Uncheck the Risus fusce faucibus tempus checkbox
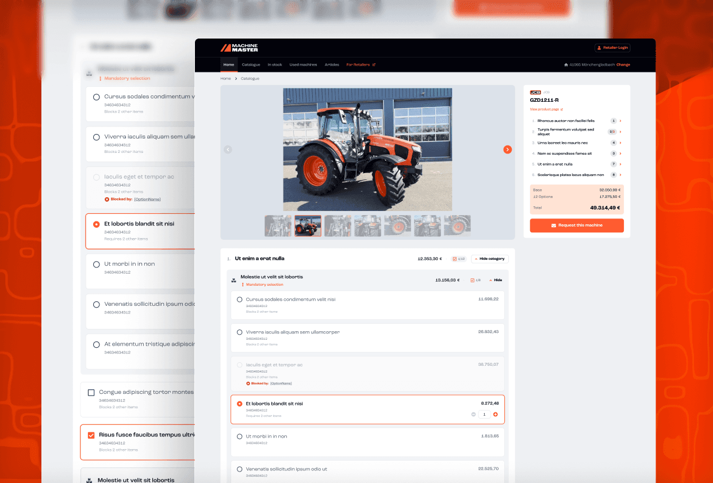The image size is (713, 483). (91, 434)
